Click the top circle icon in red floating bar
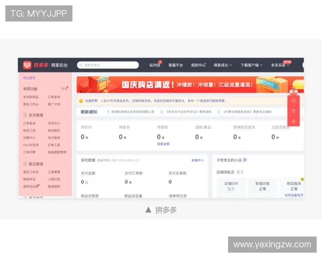The image size is (322, 258). pyautogui.click(x=294, y=101)
